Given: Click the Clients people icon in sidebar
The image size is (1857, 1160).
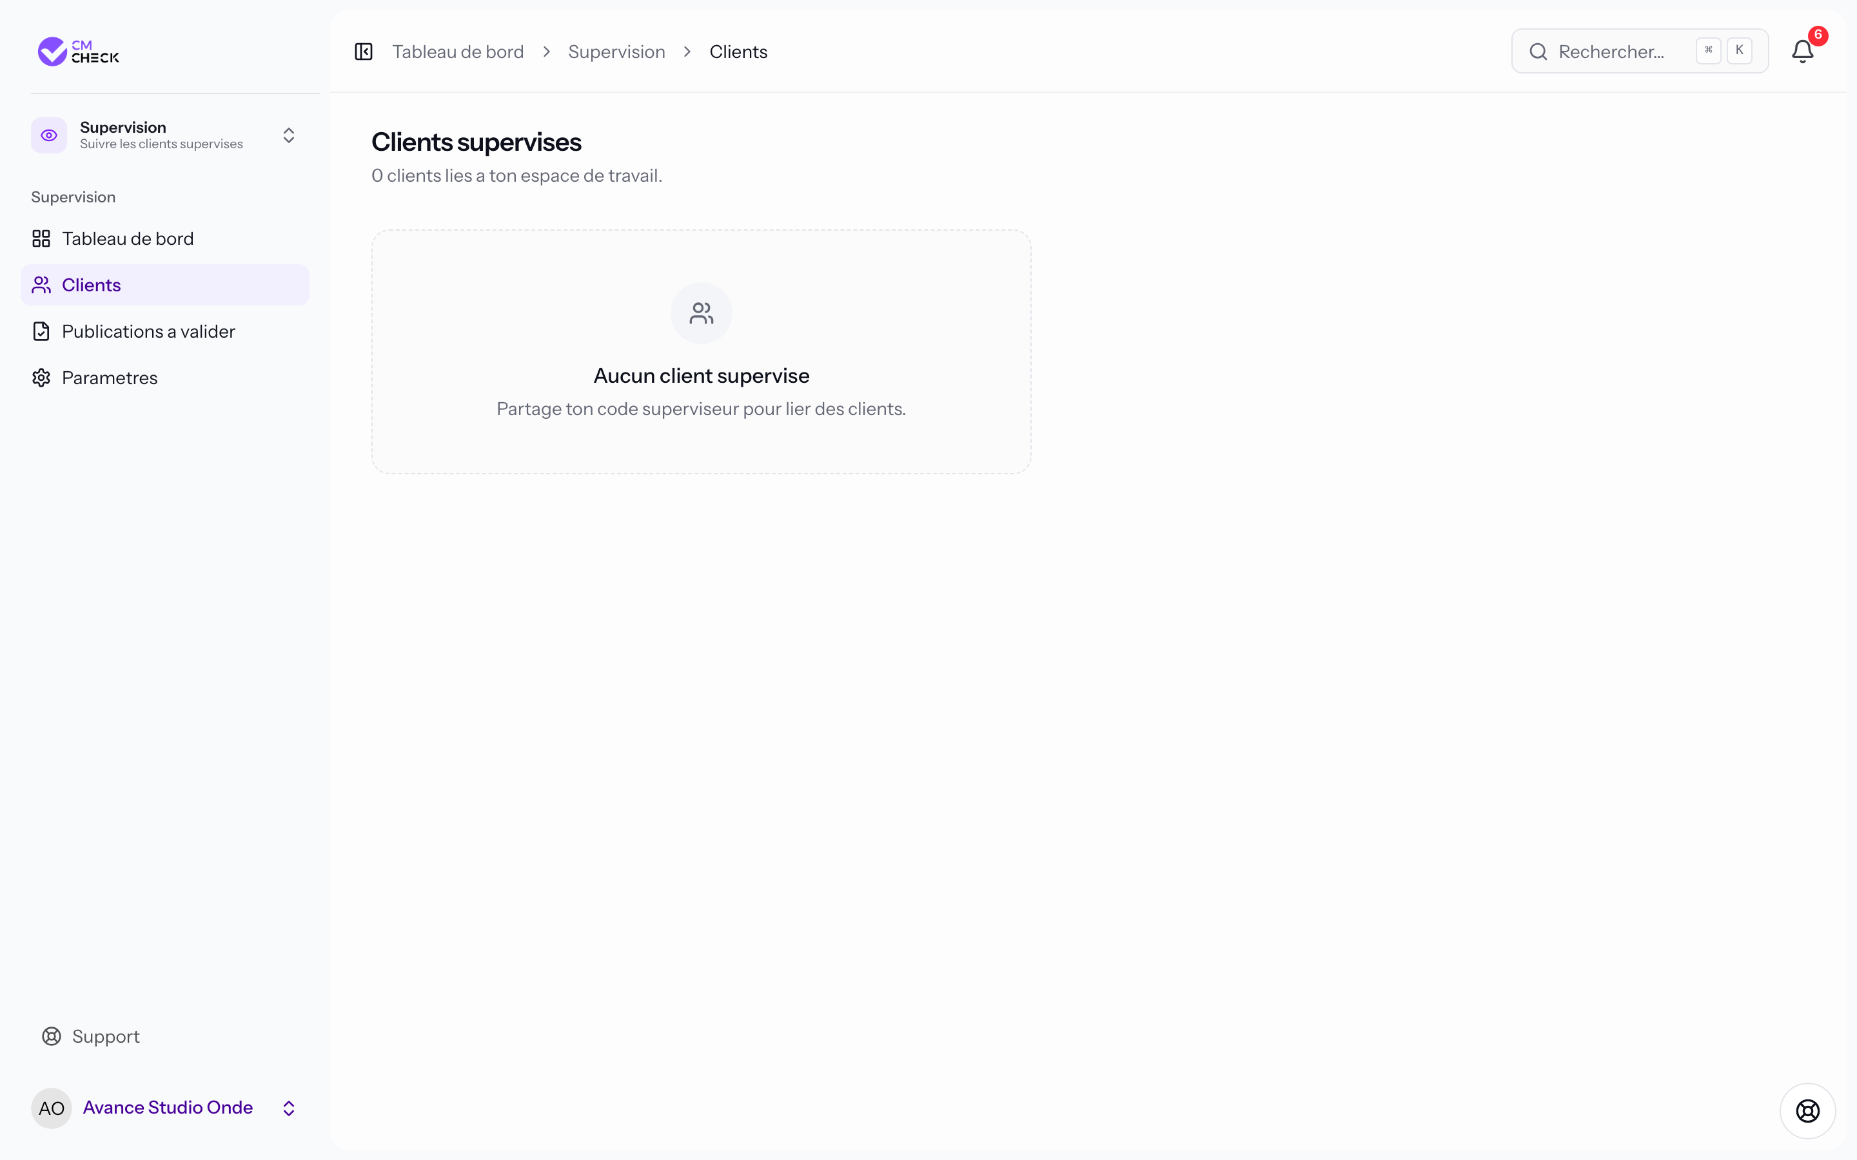Looking at the screenshot, I should point(41,285).
